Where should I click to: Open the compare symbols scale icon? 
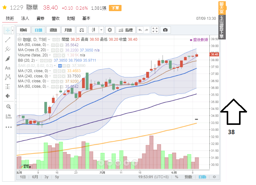[82, 30]
